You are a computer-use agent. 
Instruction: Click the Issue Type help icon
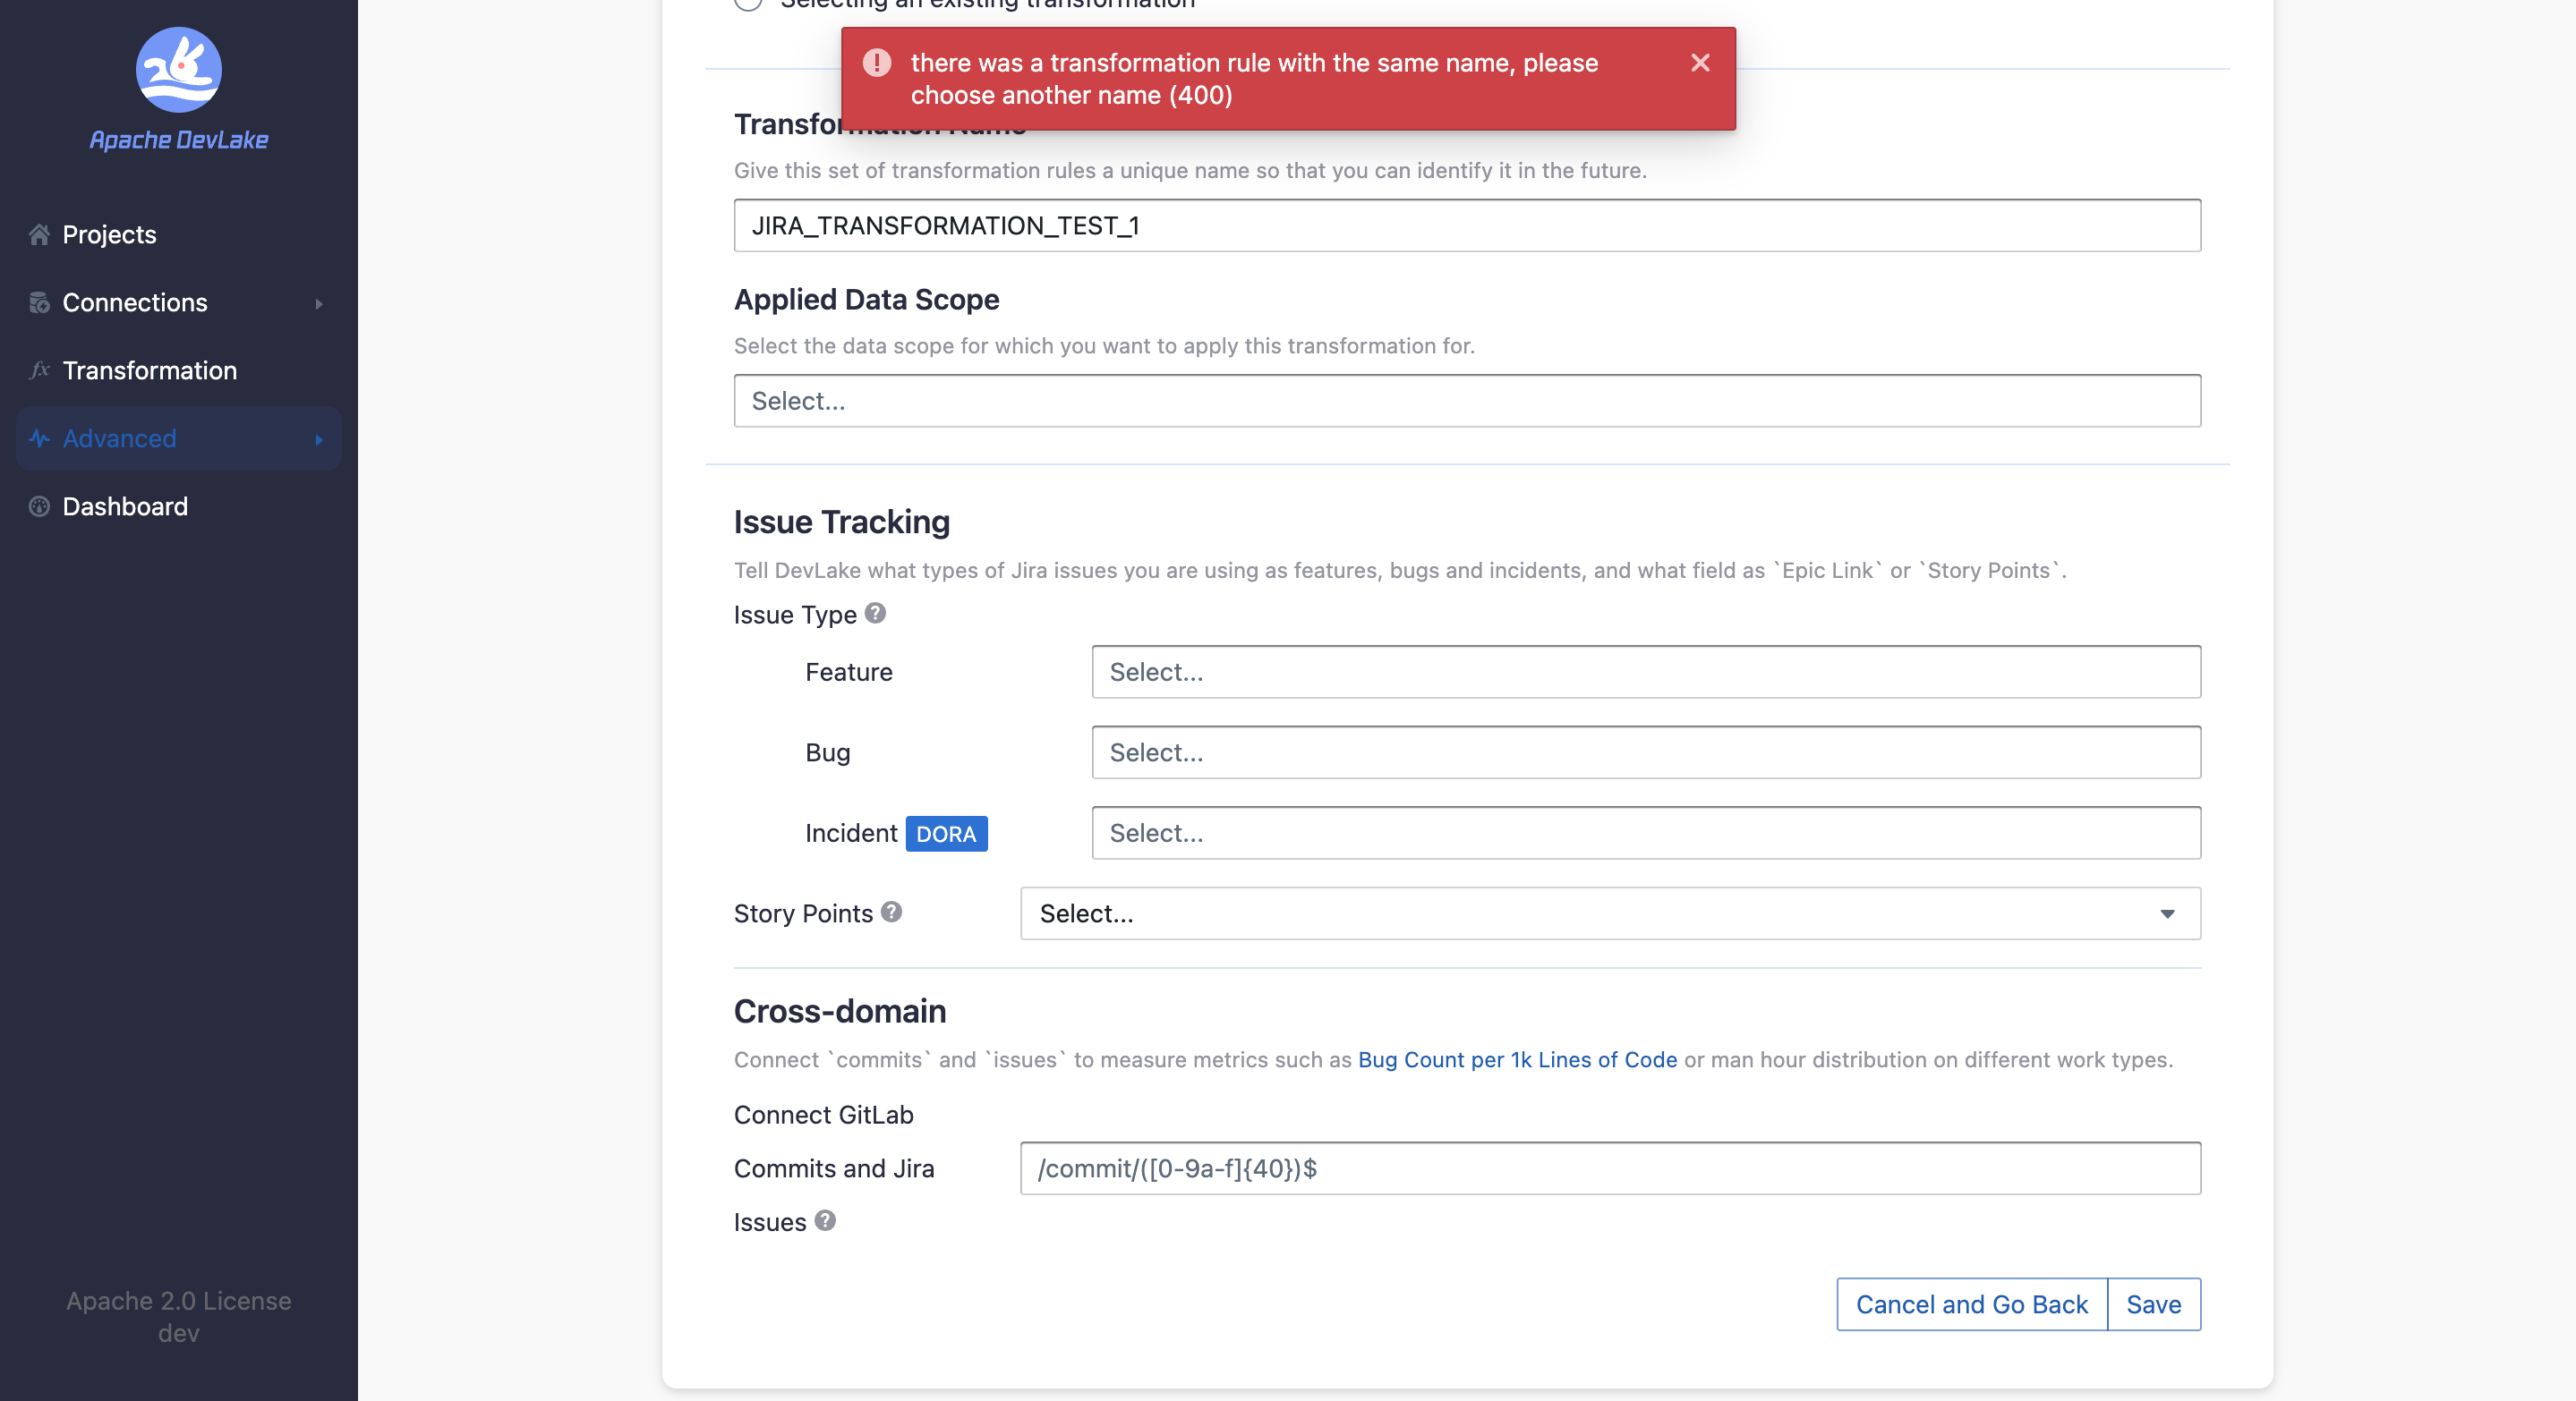(875, 614)
